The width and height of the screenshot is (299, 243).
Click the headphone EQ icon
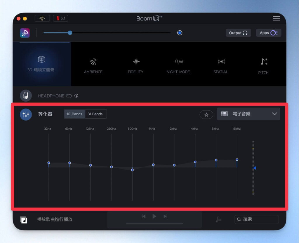coord(26,96)
